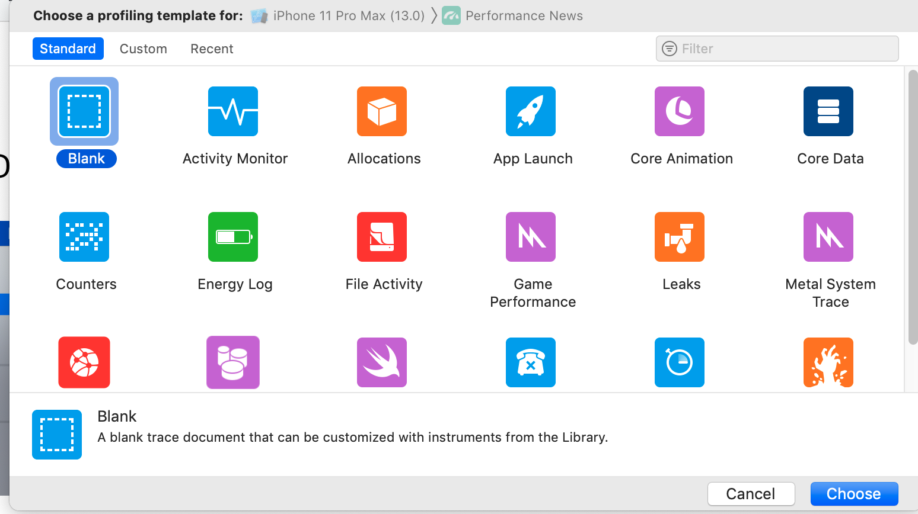Click the filter icon in the search field
The height and width of the screenshot is (514, 918).
point(670,49)
